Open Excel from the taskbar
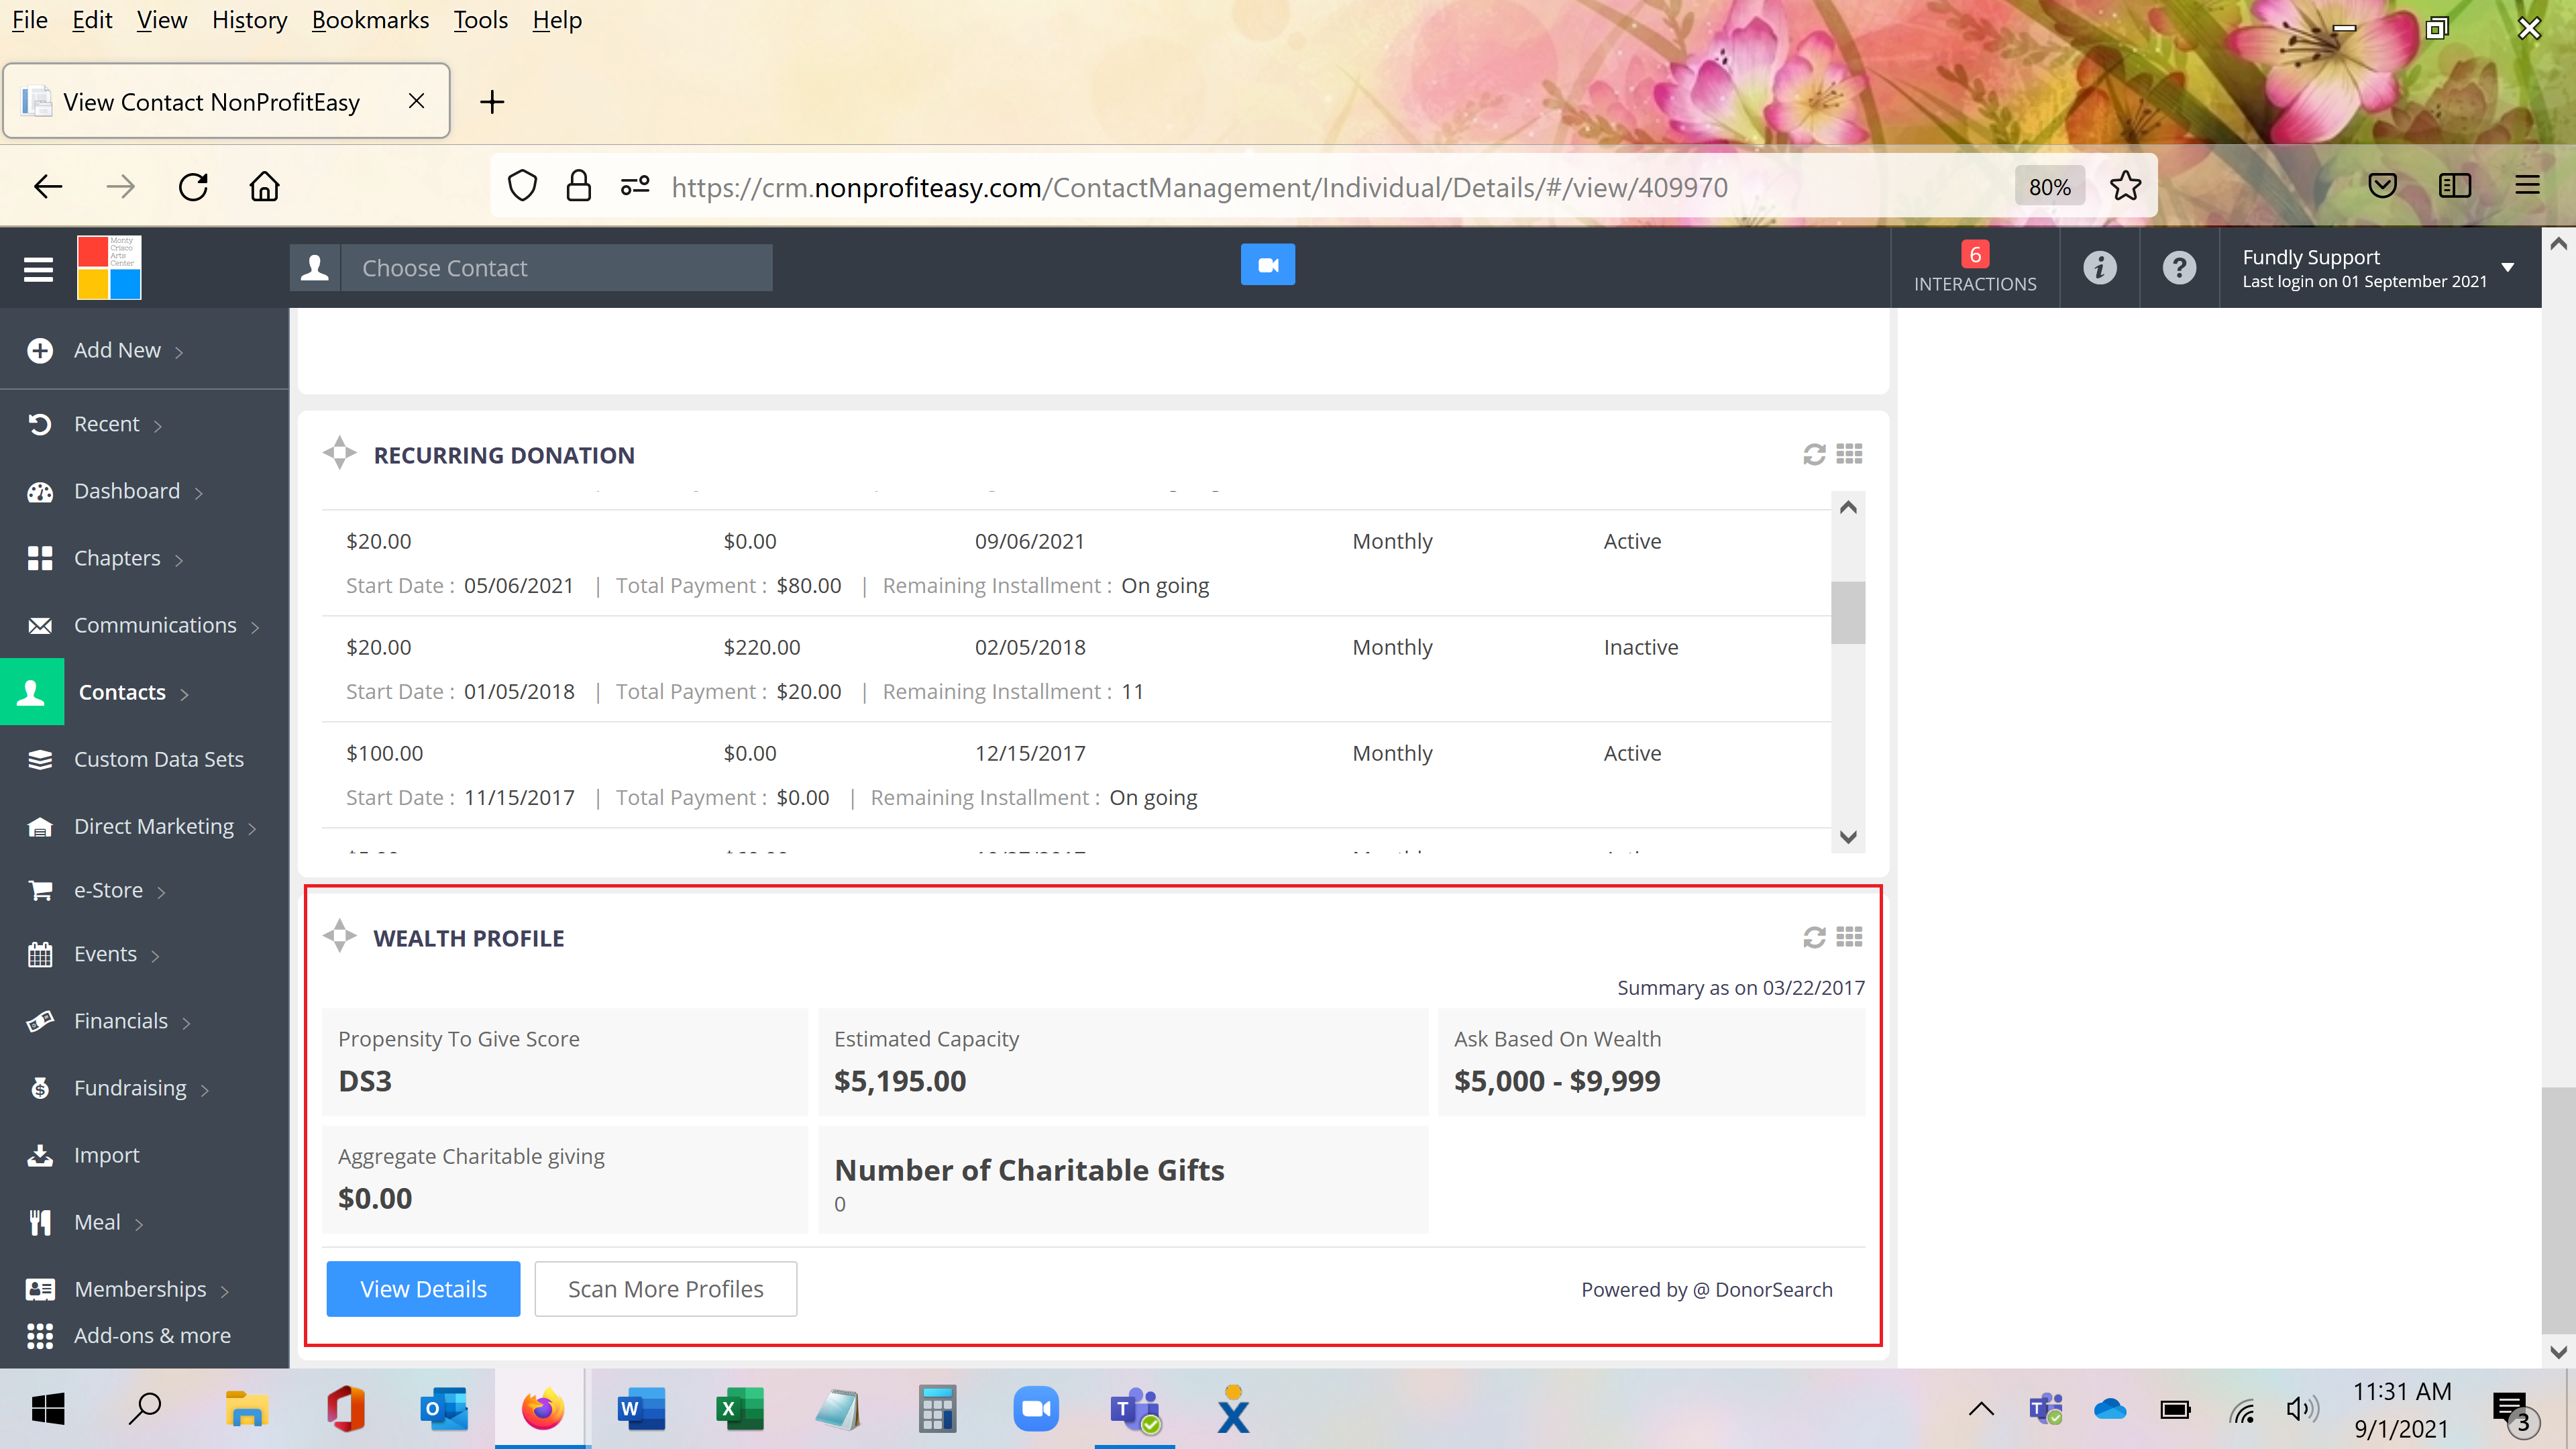Image resolution: width=2576 pixels, height=1449 pixels. tap(739, 1409)
